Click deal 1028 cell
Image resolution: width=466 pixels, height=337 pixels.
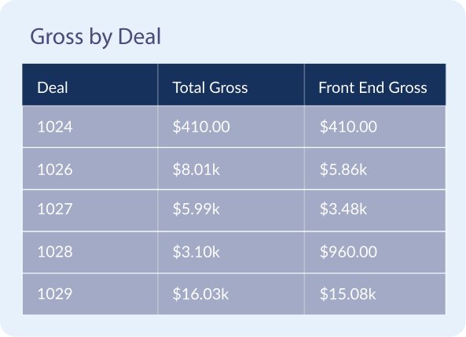[55, 251]
